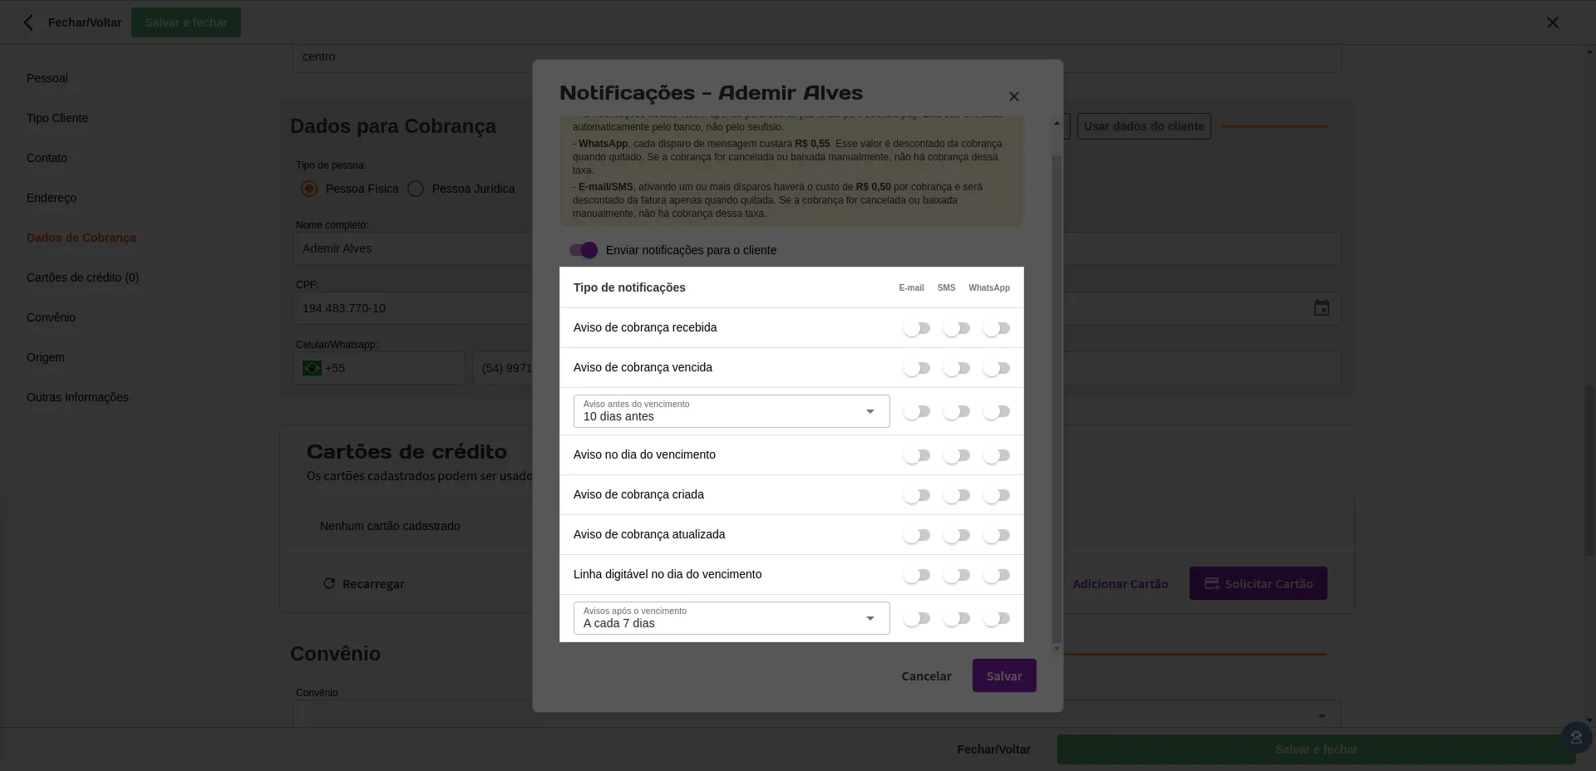The width and height of the screenshot is (1596, 771).
Task: Close the Notificações dialog with the X
Action: pos(1013,96)
